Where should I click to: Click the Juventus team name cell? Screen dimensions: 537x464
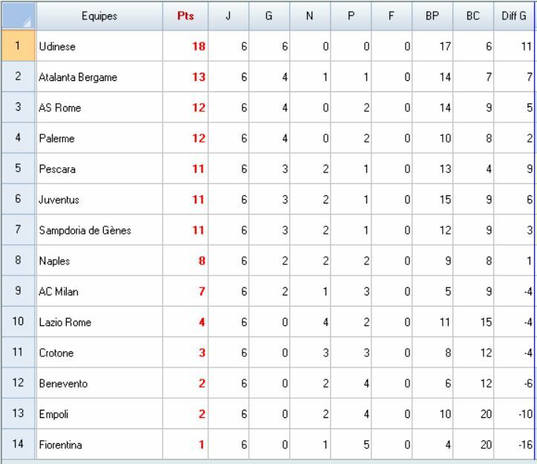pyautogui.click(x=99, y=200)
